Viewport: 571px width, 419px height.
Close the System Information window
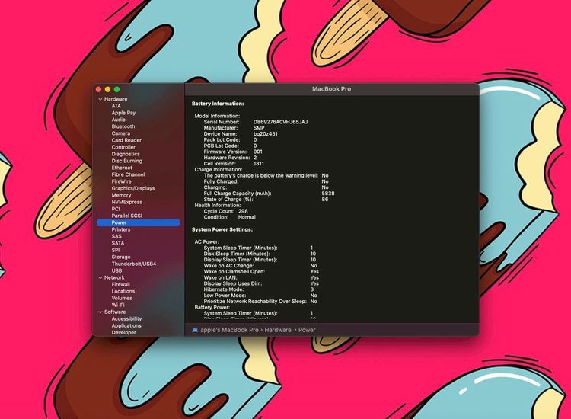pos(98,90)
